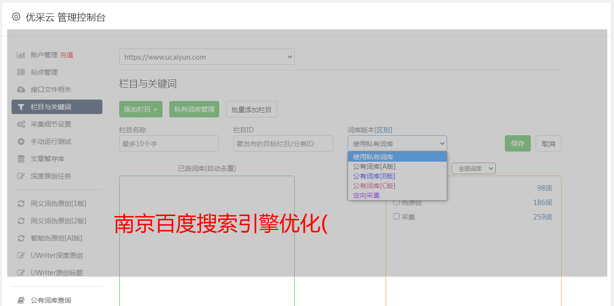Pick 公有词库[C版] from the open list

pyautogui.click(x=374, y=186)
